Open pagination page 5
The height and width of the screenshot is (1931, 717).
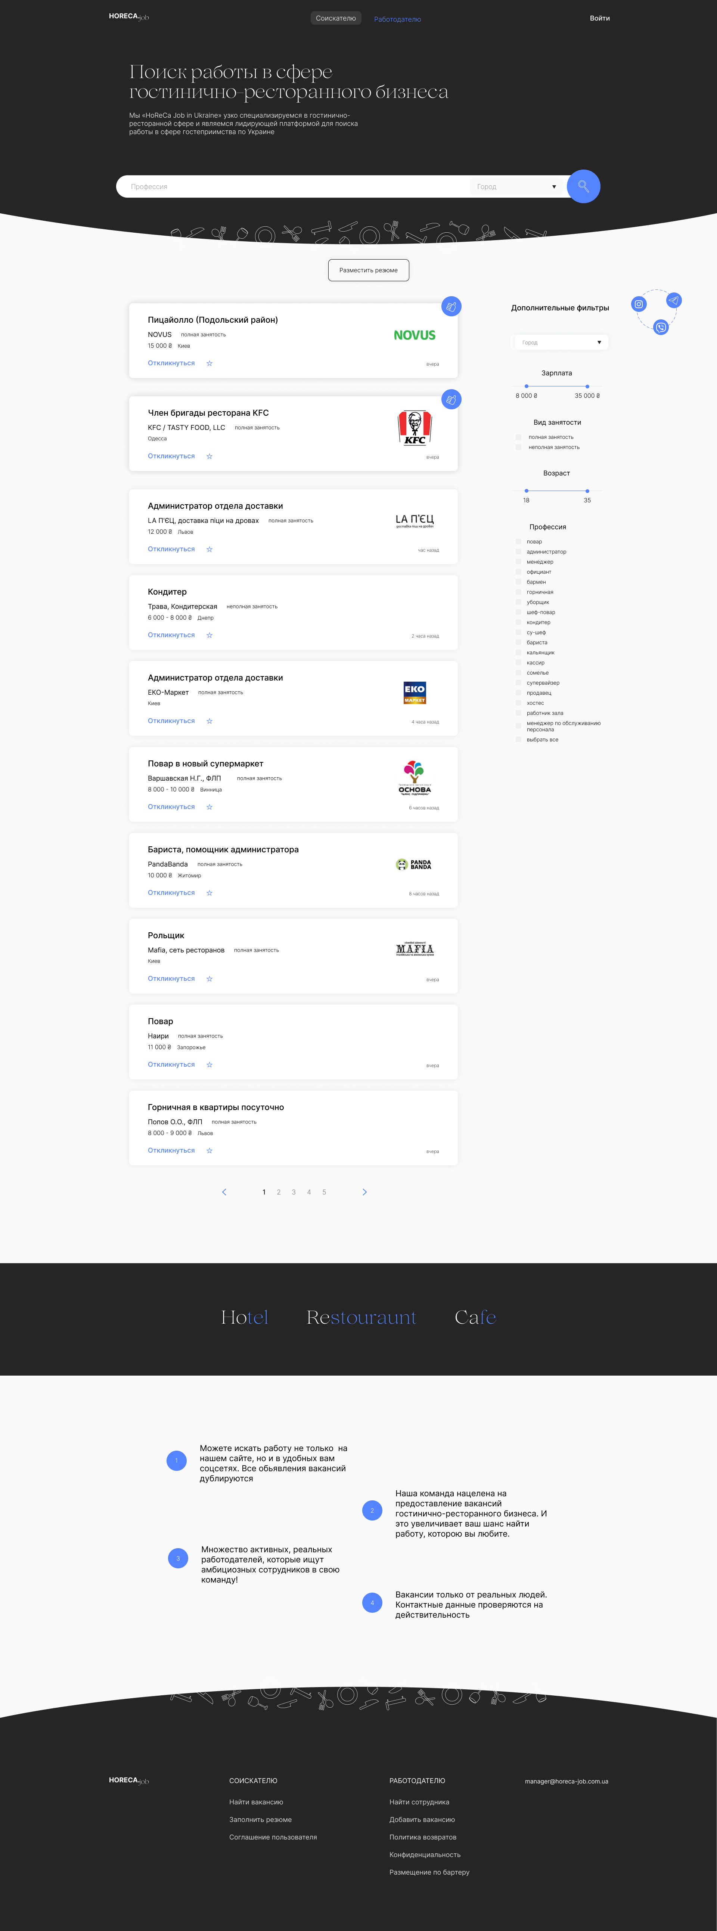pyautogui.click(x=324, y=1192)
